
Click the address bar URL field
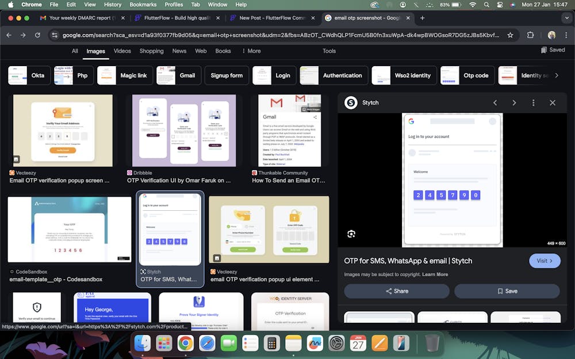point(281,35)
